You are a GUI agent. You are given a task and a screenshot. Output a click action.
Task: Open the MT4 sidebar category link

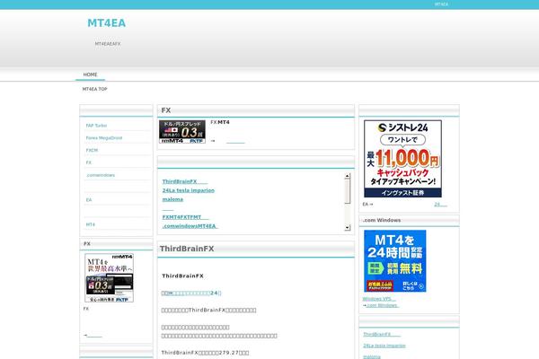tap(91, 224)
